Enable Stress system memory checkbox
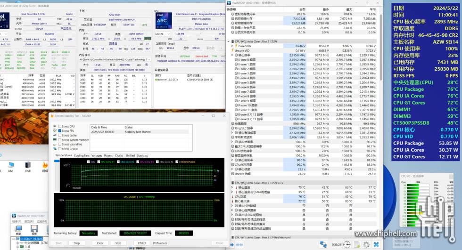Viewport: 462px width, 250px height. point(59,140)
